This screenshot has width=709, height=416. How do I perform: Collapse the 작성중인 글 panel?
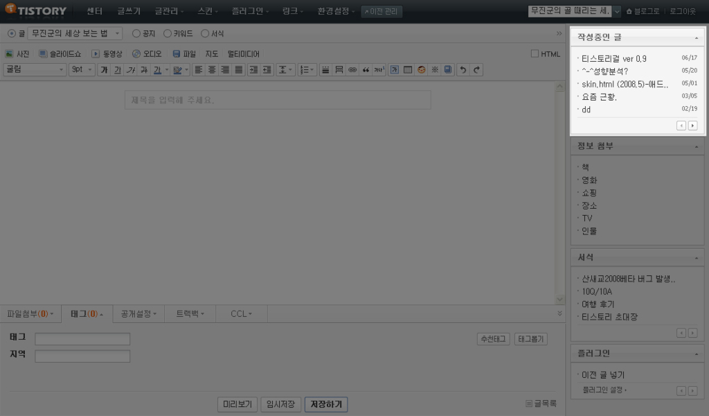pyautogui.click(x=697, y=38)
